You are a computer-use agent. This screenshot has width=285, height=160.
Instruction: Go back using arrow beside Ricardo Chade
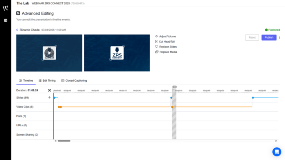point(17,30)
